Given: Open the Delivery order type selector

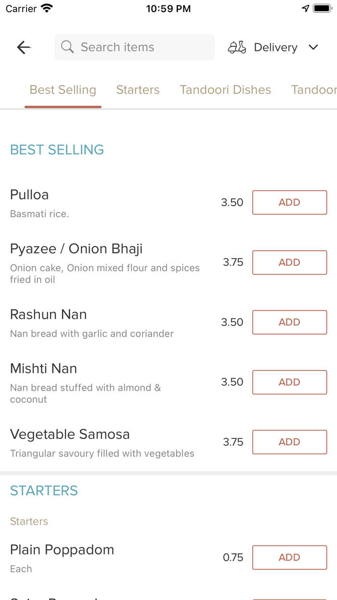Looking at the screenshot, I should click(273, 47).
